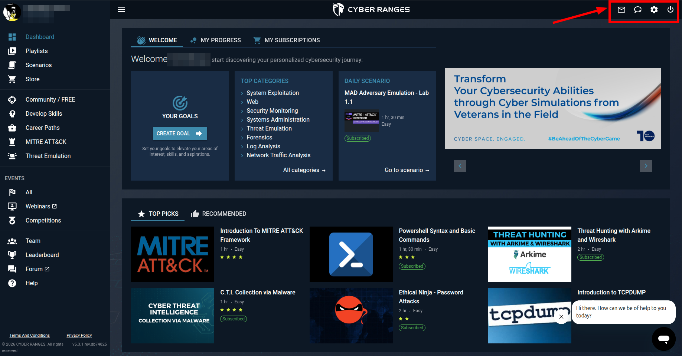The width and height of the screenshot is (682, 356).
Task: Open the Log Analysis category
Action: tap(263, 146)
